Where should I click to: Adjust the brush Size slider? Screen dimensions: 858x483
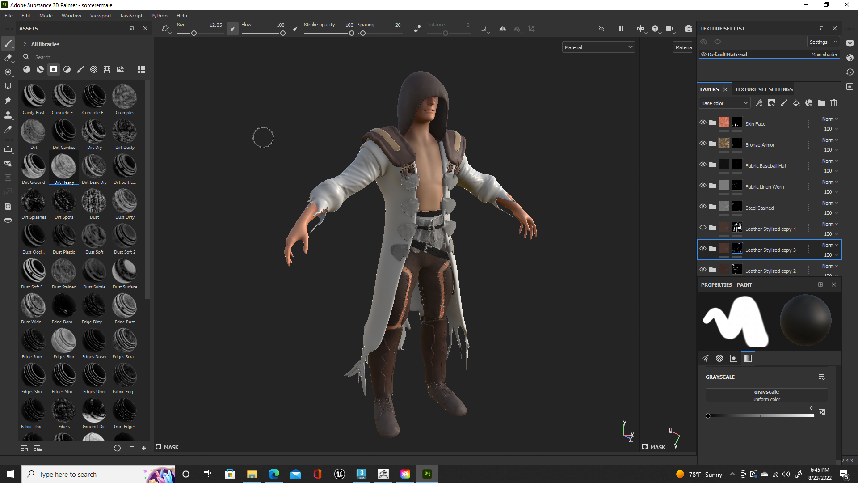200,33
